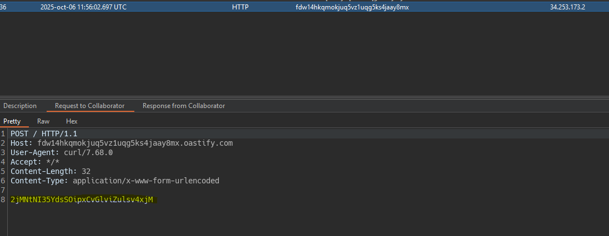This screenshot has width=609, height=236.
Task: Switch to Response from Collaborator tab
Action: [183, 106]
